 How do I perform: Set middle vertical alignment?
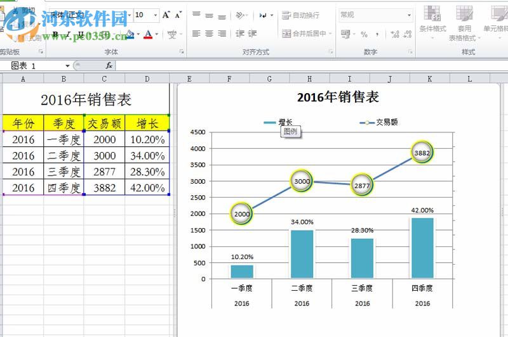pos(210,15)
